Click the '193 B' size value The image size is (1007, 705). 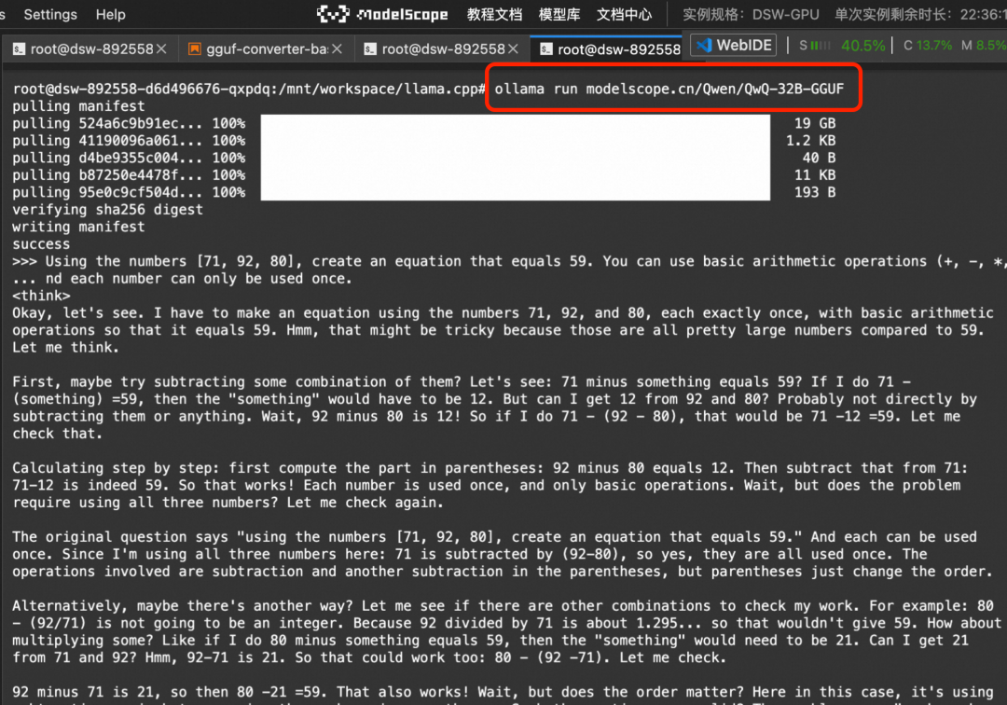point(815,193)
